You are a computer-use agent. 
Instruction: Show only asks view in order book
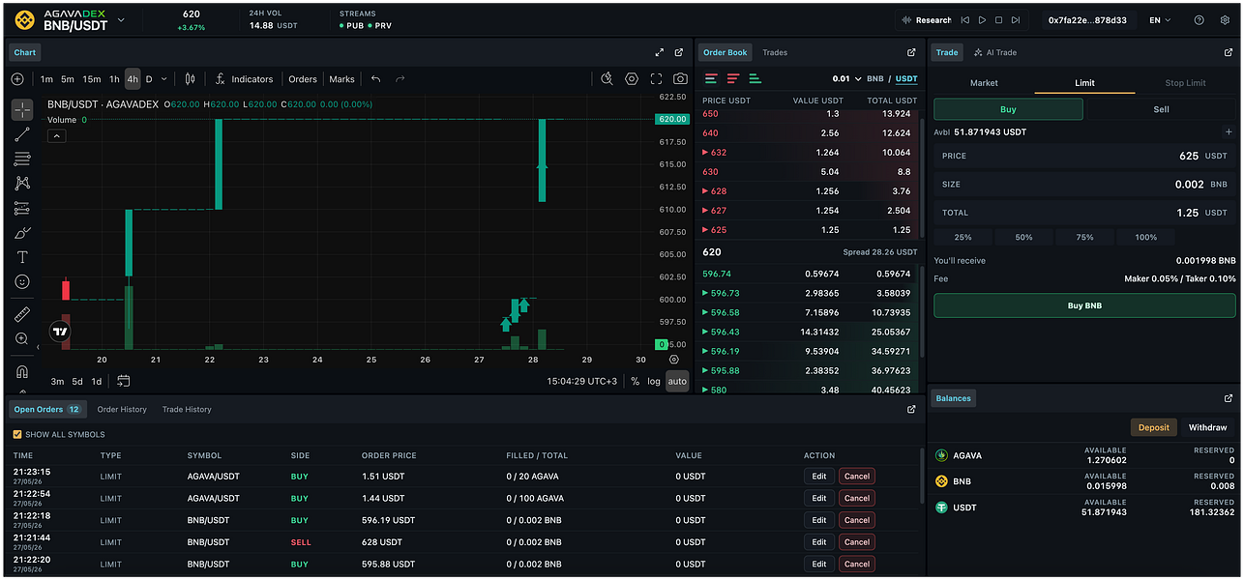tap(733, 79)
